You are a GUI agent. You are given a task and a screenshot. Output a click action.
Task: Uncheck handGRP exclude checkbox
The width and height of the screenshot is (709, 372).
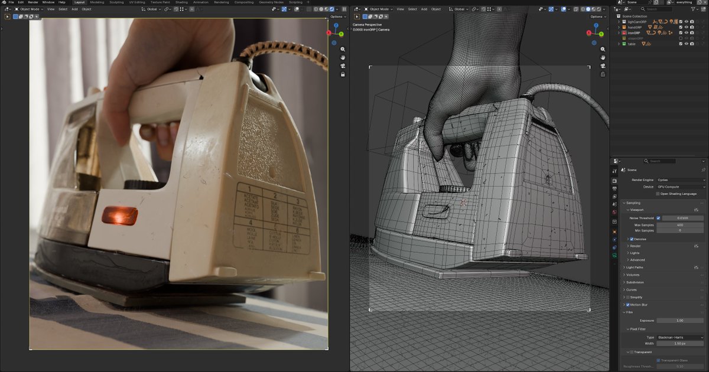(x=681, y=27)
